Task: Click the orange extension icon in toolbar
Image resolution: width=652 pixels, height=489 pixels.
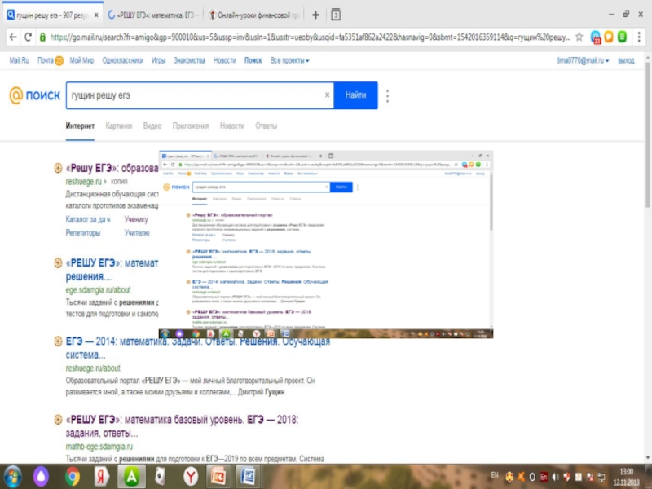Action: [x=609, y=37]
